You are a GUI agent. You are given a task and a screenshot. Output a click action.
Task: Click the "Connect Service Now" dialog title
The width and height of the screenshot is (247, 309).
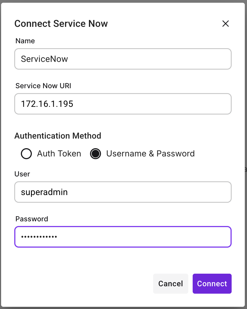tap(61, 24)
